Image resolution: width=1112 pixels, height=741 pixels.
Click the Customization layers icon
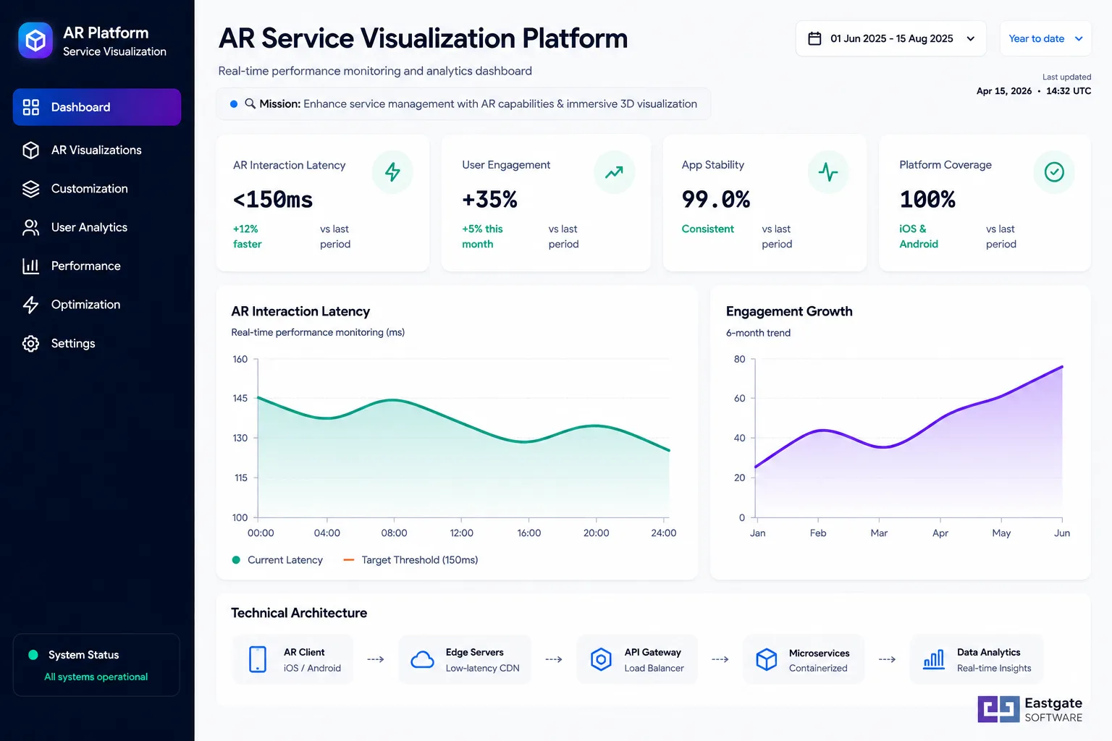(30, 189)
